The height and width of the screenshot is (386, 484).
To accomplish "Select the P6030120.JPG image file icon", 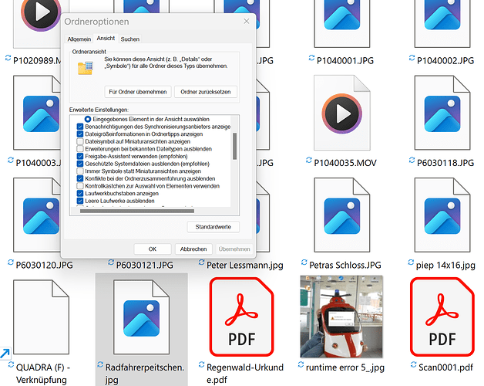I will pyautogui.click(x=36, y=215).
